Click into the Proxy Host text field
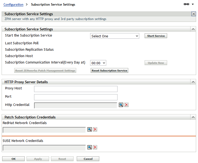The image size is (198, 163). [x=76, y=89]
